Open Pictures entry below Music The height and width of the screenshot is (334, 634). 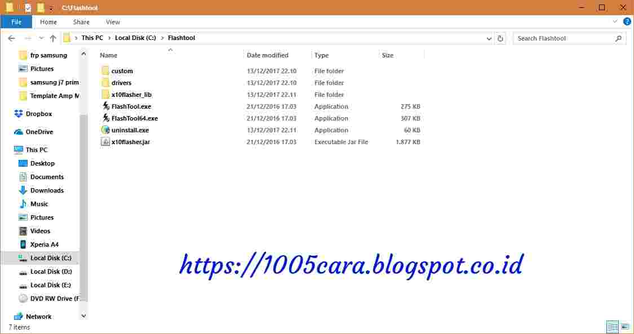tap(37, 217)
